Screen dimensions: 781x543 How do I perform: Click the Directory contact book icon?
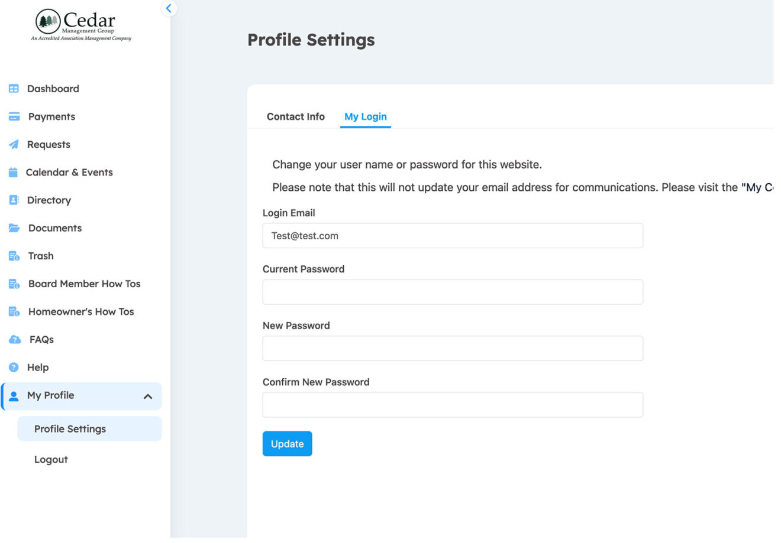[x=14, y=200]
